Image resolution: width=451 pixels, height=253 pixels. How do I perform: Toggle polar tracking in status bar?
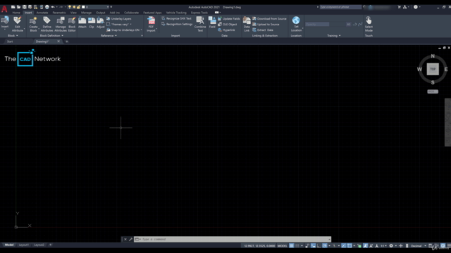coord(324,246)
